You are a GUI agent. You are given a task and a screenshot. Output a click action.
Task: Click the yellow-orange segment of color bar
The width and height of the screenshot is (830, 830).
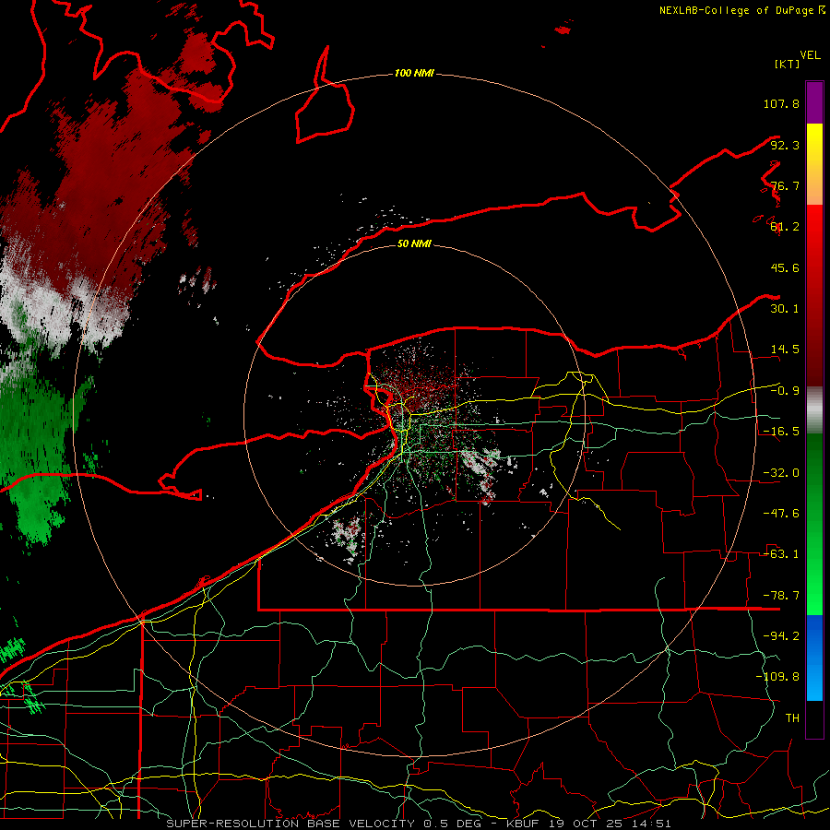814,164
